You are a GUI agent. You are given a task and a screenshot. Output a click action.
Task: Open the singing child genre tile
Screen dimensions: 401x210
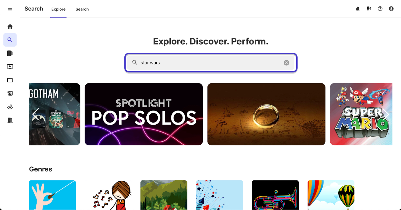point(108,195)
